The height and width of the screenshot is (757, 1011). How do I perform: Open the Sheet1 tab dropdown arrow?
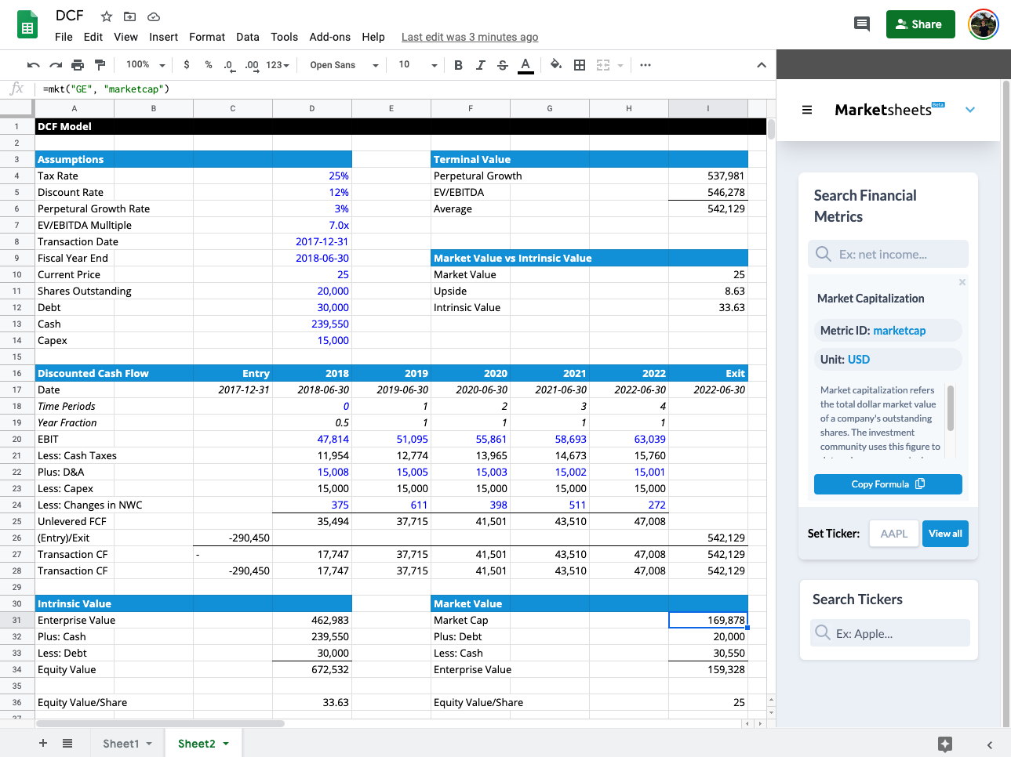click(149, 744)
